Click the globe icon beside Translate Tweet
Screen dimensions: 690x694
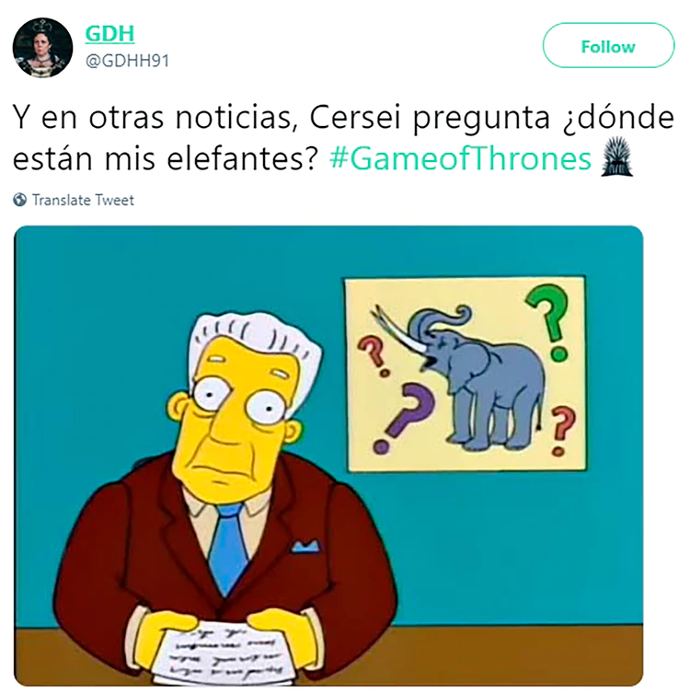click(19, 200)
